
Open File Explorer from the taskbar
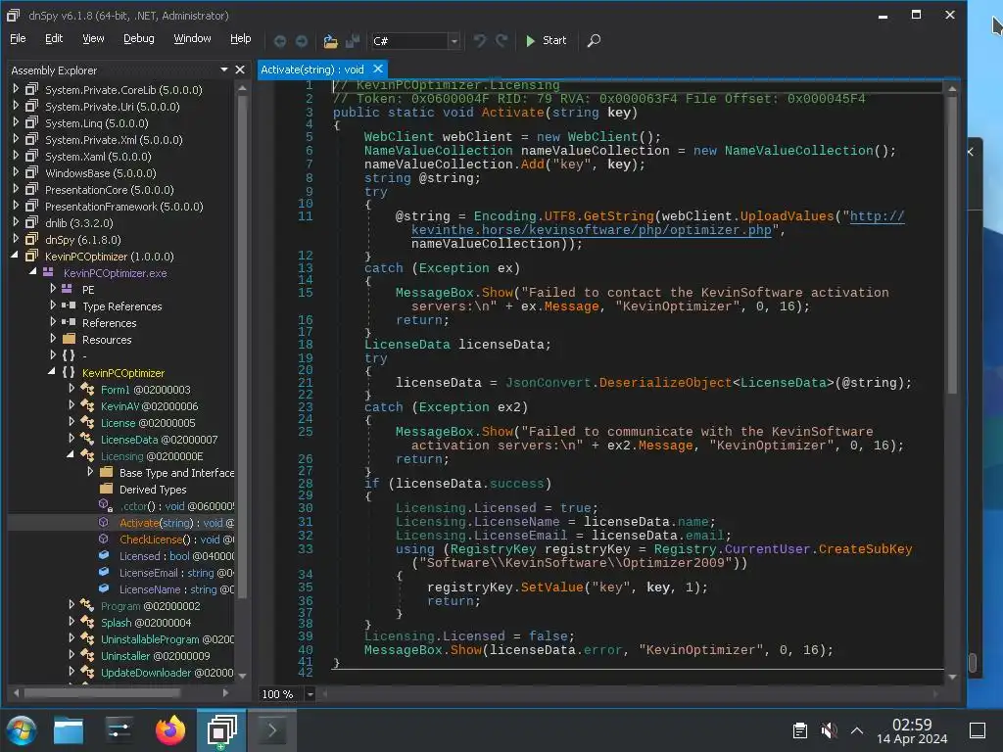69,730
